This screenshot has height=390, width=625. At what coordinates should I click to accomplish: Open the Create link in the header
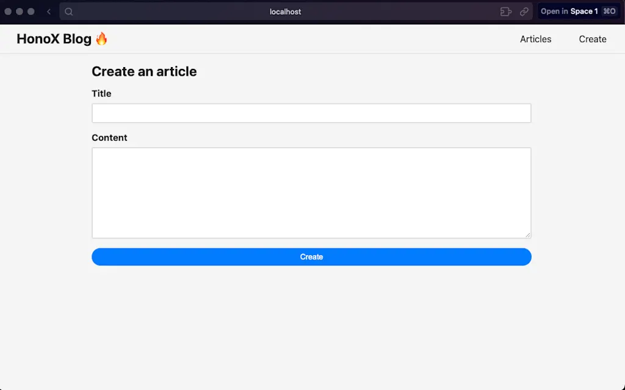pyautogui.click(x=592, y=39)
